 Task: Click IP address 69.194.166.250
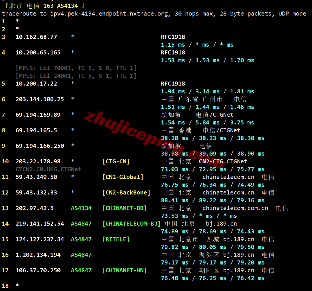pos(40,146)
